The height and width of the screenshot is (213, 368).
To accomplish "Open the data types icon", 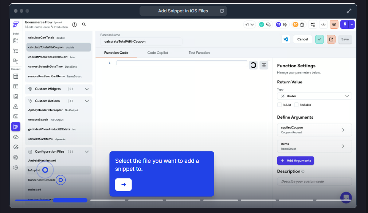I will (16, 86).
